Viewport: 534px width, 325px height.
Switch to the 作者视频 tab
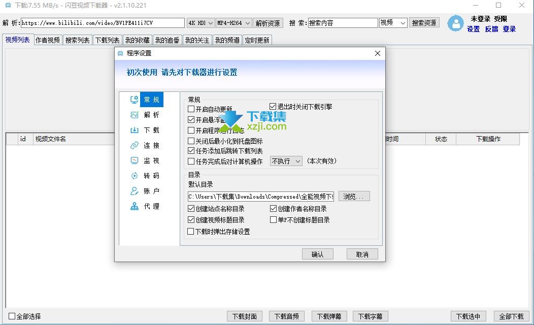48,40
